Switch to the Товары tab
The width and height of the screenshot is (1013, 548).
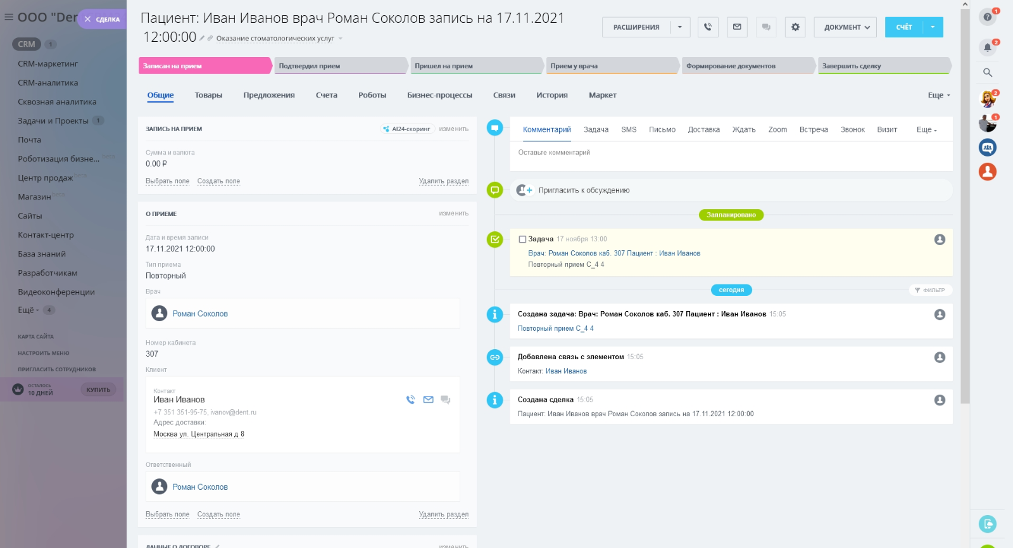[x=208, y=95]
